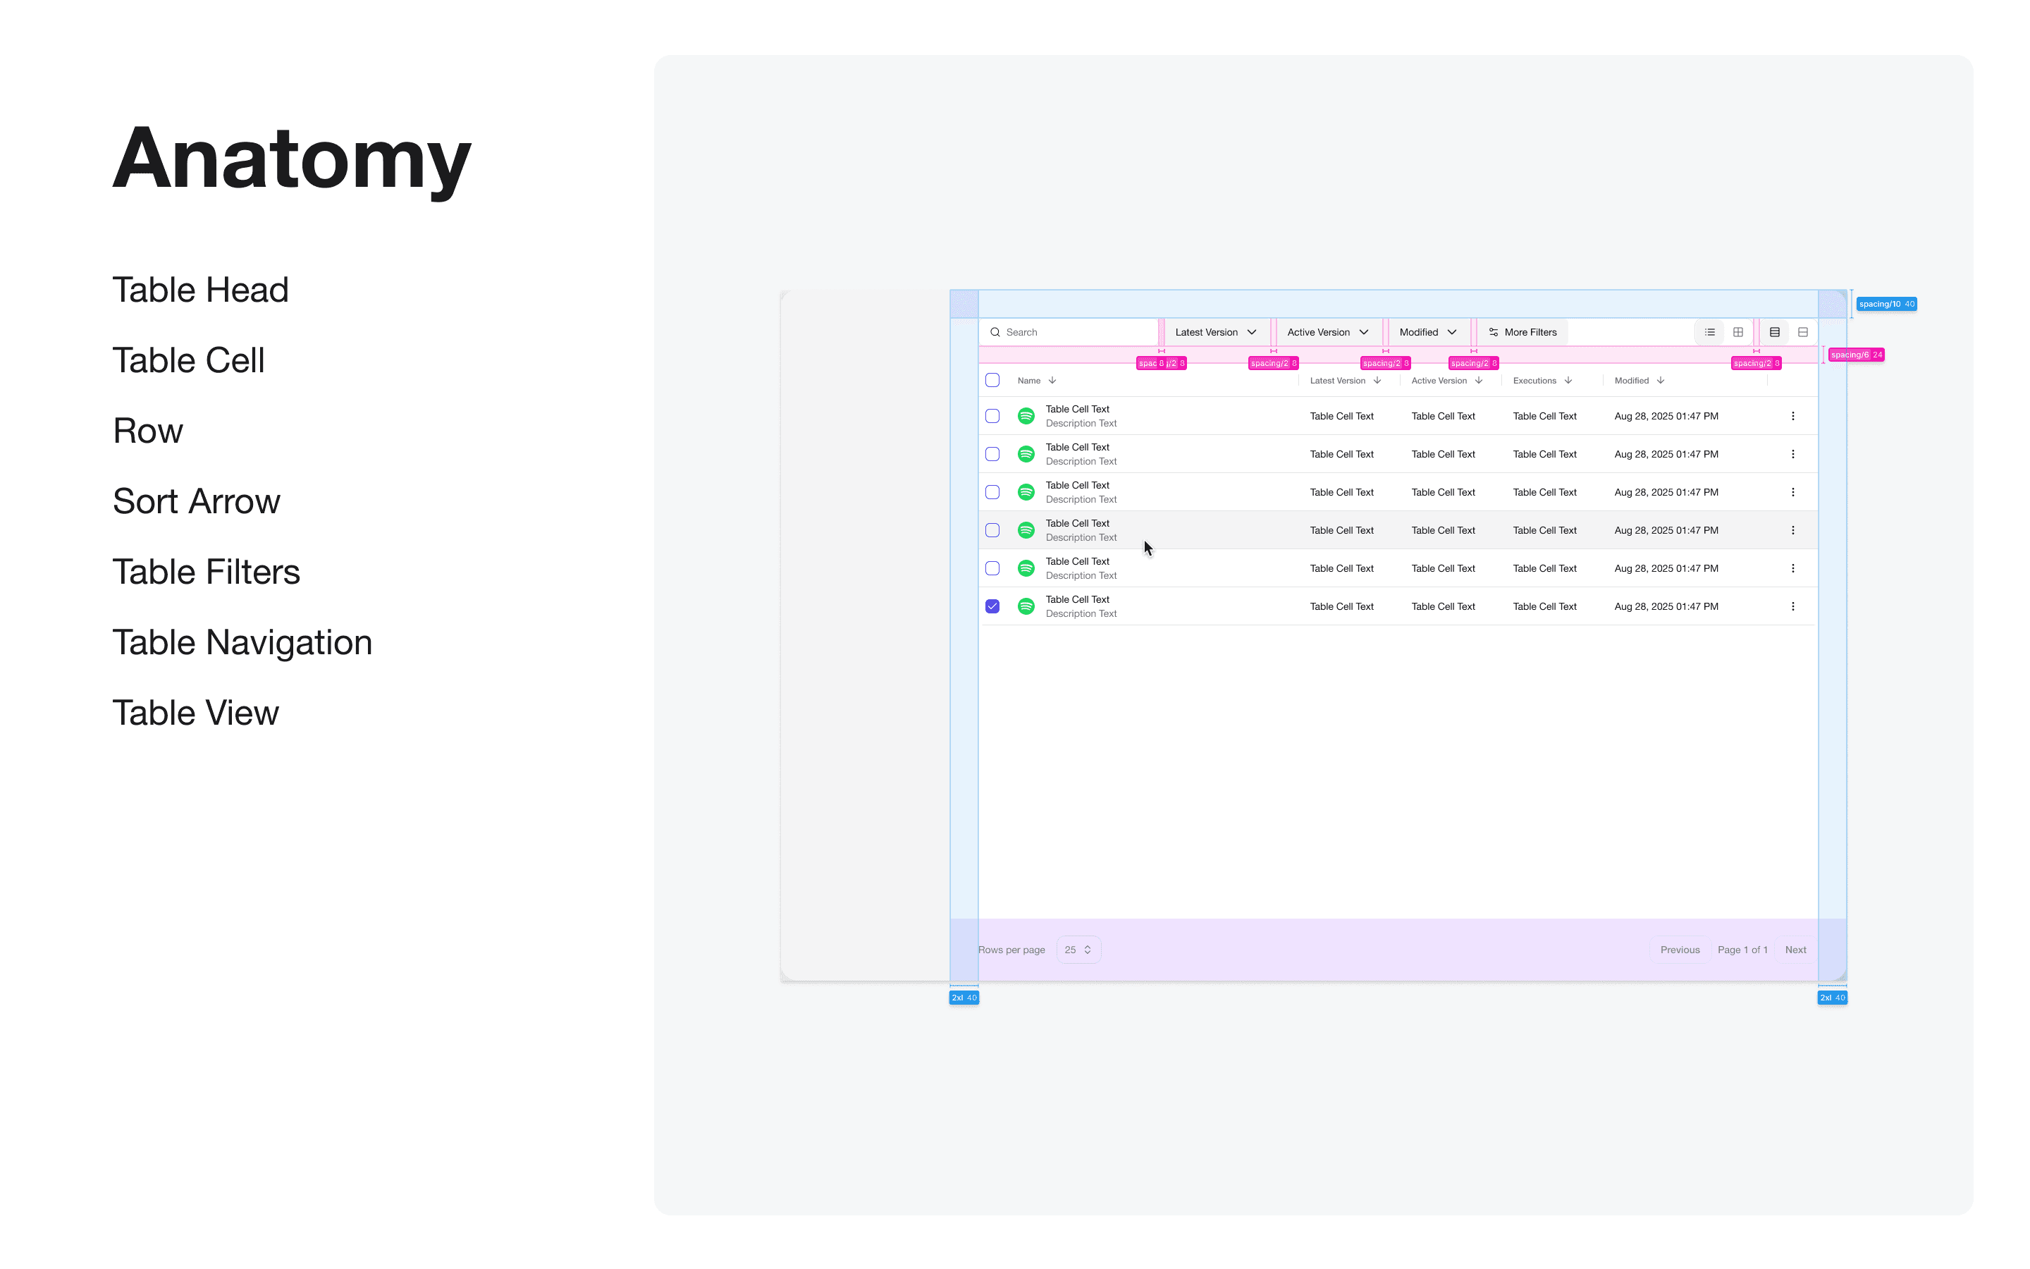
Task: Click the More Filters button
Action: pos(1522,332)
